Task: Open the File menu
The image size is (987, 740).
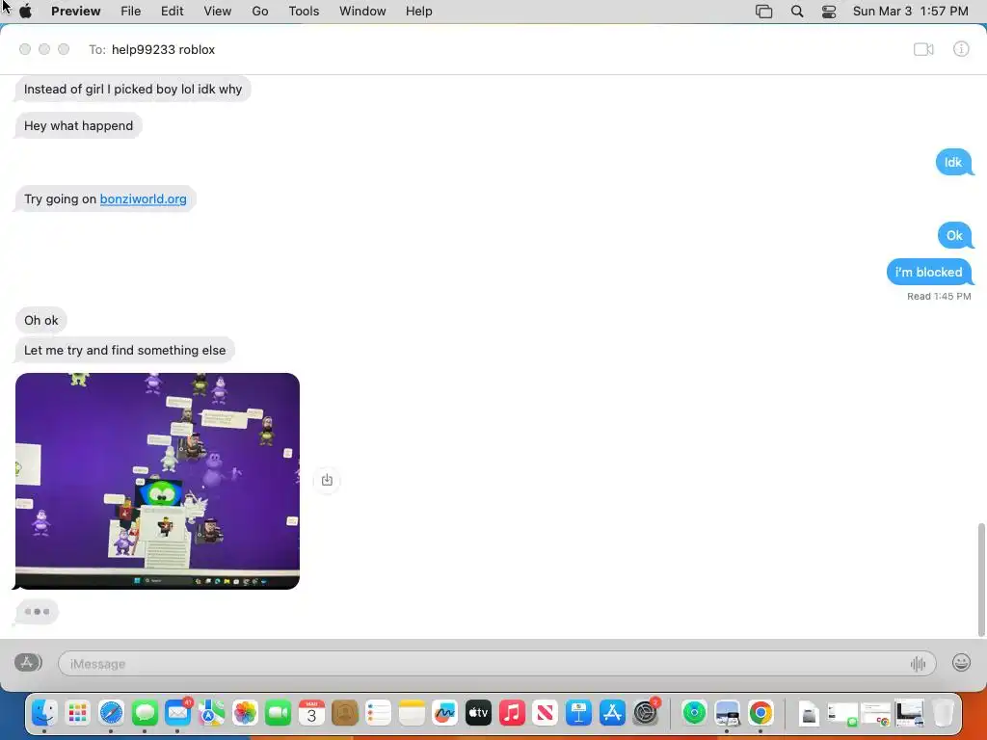Action: pyautogui.click(x=130, y=12)
